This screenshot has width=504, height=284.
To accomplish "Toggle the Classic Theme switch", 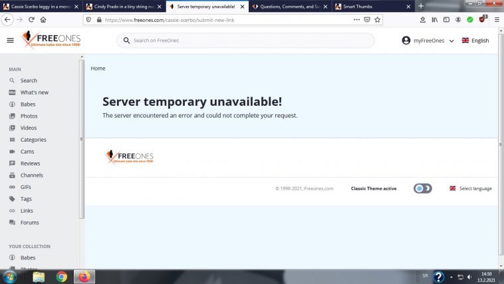I will (423, 188).
